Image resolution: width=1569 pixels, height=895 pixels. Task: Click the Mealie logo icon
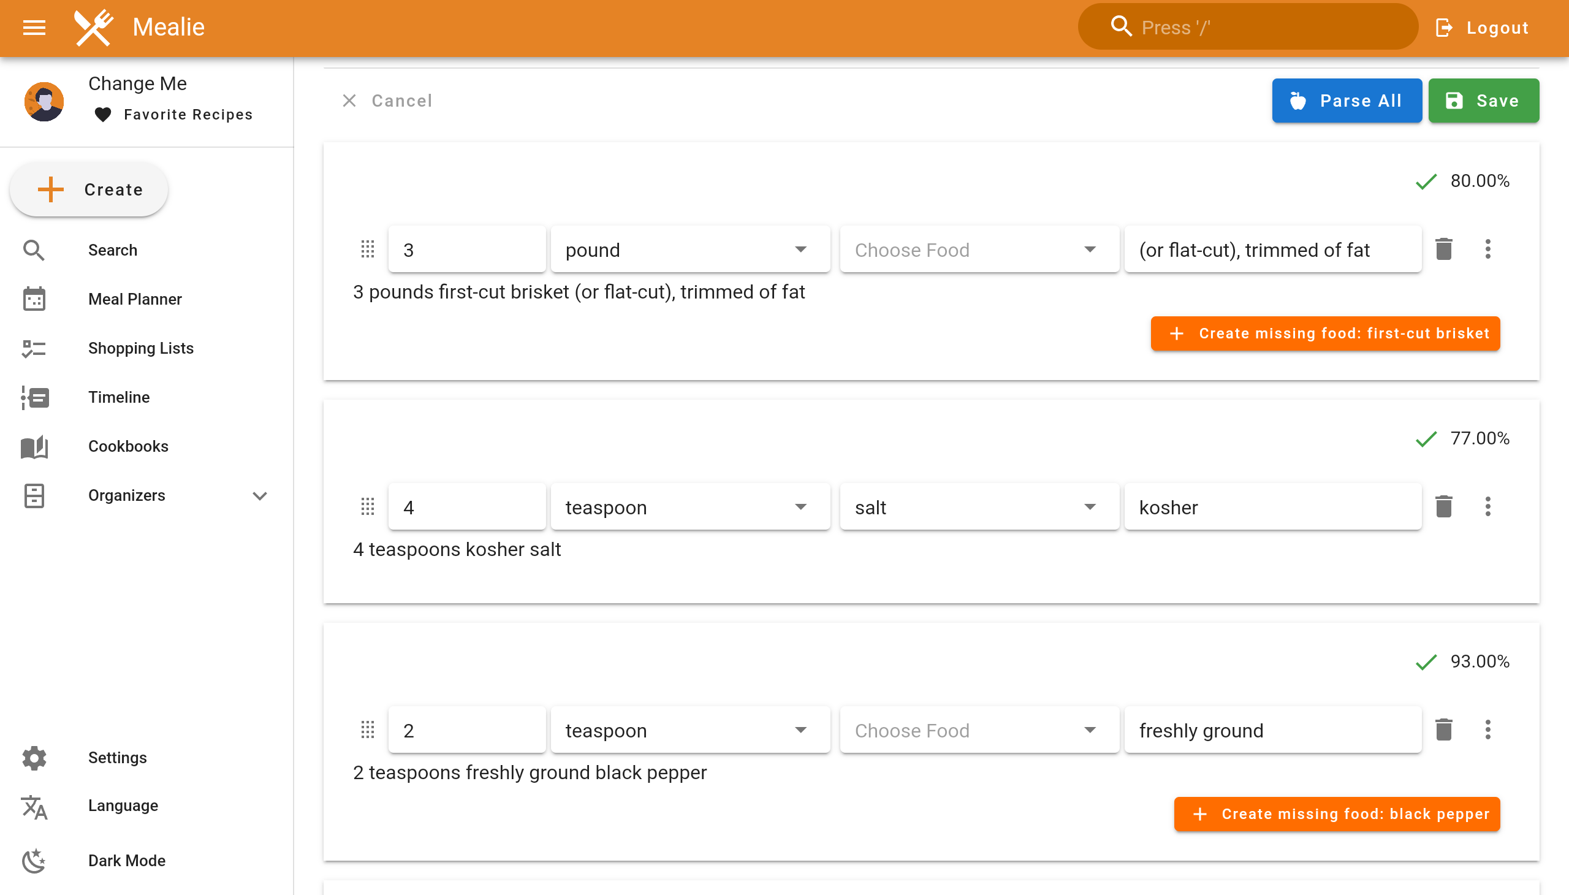pyautogui.click(x=93, y=28)
